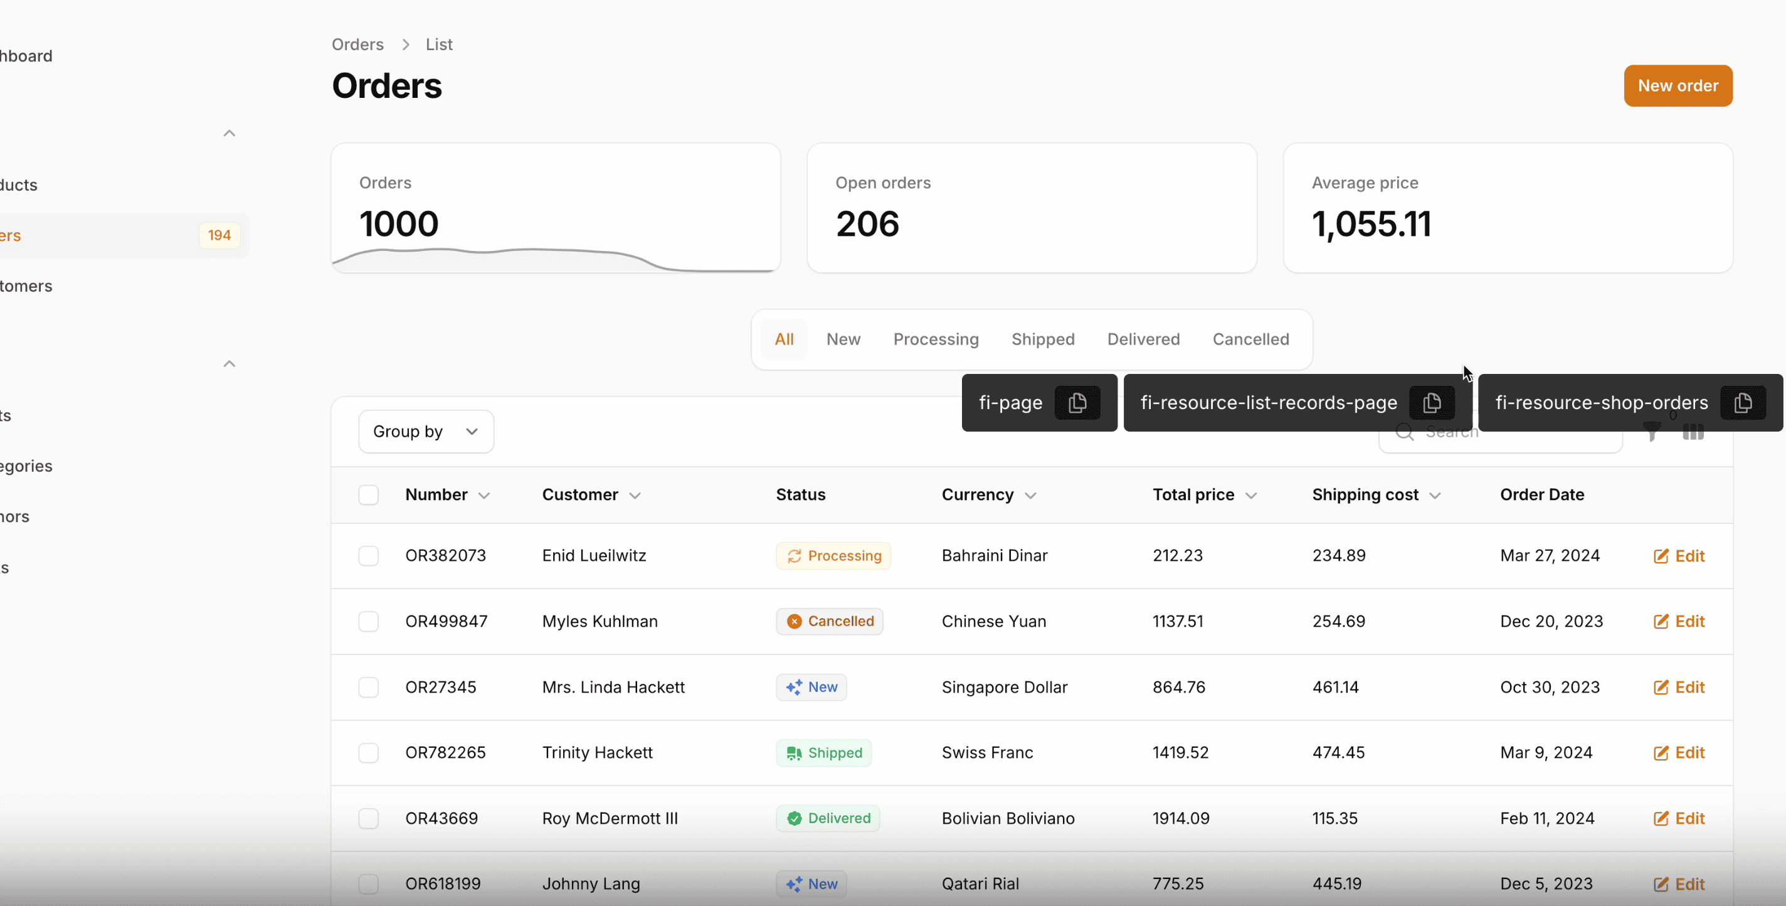Check the row for order OR499847
1786x906 pixels.
[x=369, y=622]
